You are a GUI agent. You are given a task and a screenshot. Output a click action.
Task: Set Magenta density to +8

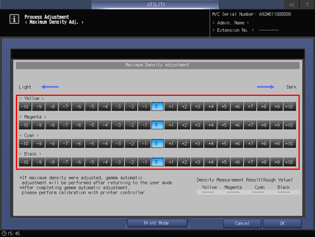(263, 125)
